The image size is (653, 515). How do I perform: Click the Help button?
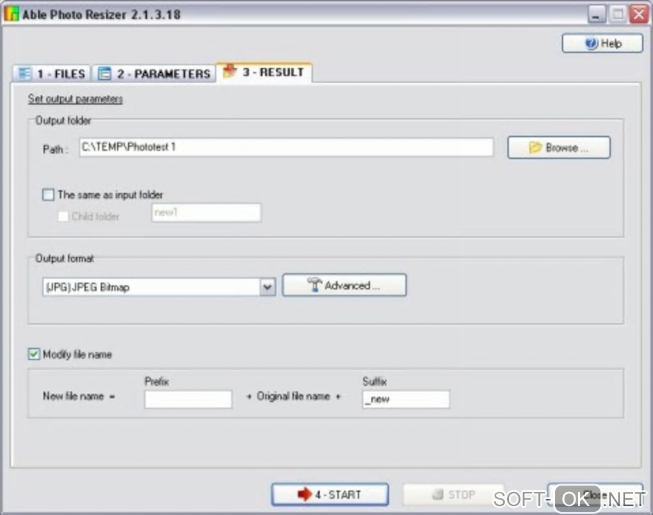coord(602,44)
